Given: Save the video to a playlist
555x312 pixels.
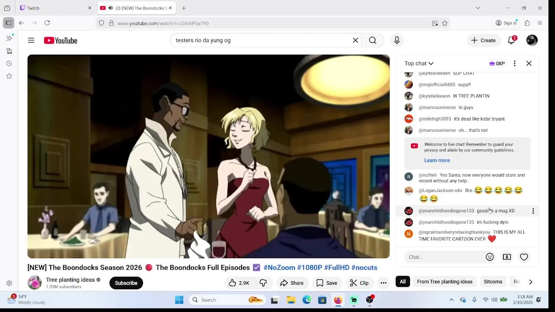Looking at the screenshot, I should pyautogui.click(x=326, y=283).
